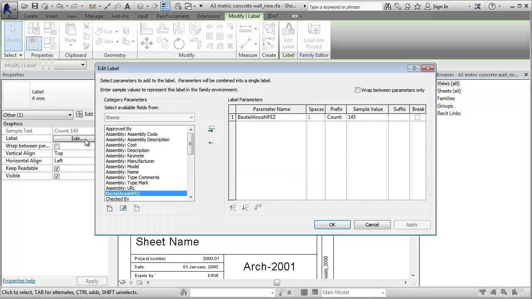Click the 145 sample value cell
The width and height of the screenshot is (532, 299).
tap(367, 117)
